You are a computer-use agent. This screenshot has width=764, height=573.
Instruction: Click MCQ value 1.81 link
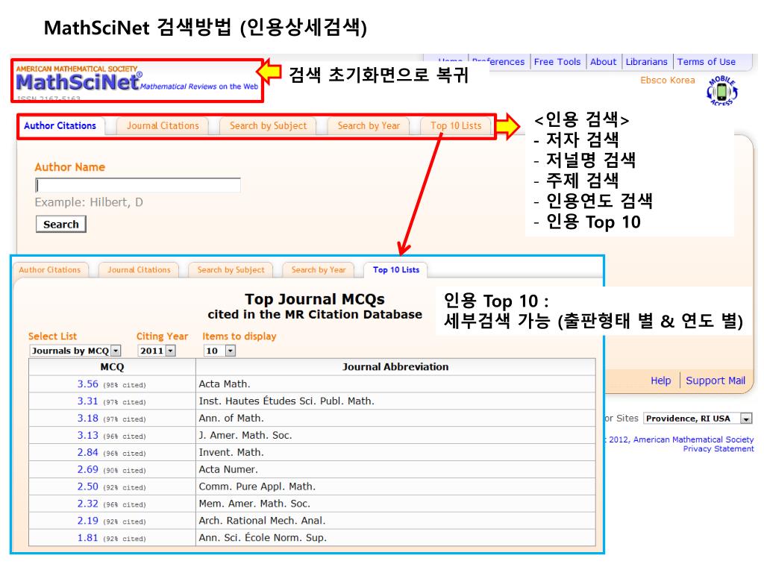click(x=88, y=537)
